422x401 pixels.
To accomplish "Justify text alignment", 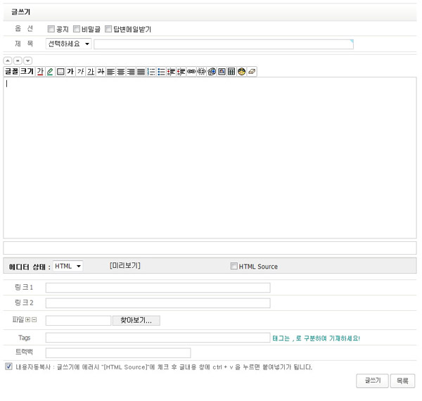I will (x=141, y=72).
